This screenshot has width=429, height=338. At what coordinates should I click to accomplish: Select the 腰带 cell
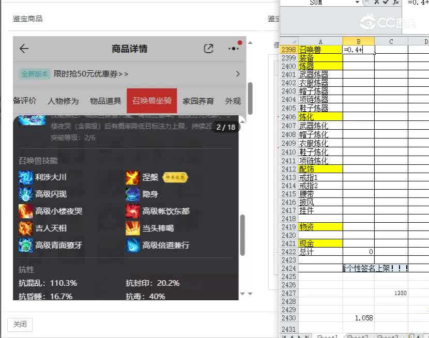tap(320, 194)
